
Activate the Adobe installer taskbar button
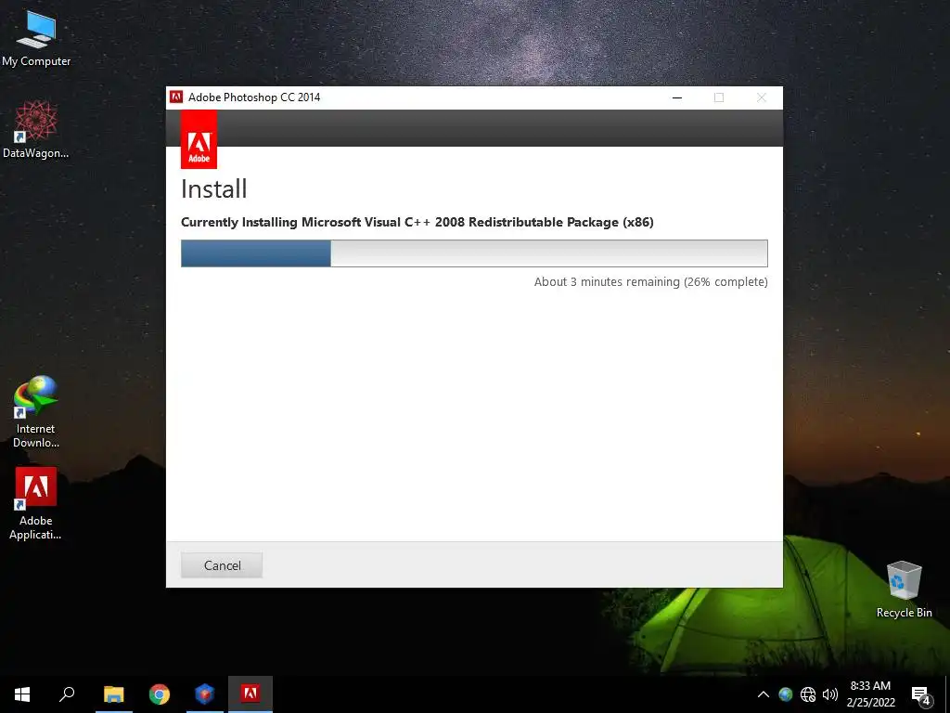point(250,694)
